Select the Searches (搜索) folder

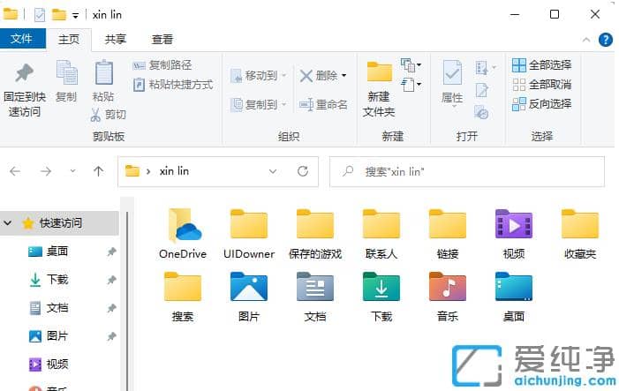(x=183, y=296)
